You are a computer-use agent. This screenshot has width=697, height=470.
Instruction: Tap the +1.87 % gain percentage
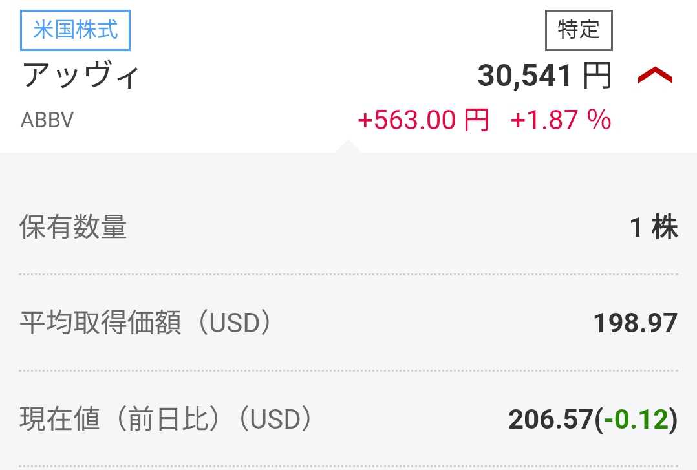tap(561, 120)
